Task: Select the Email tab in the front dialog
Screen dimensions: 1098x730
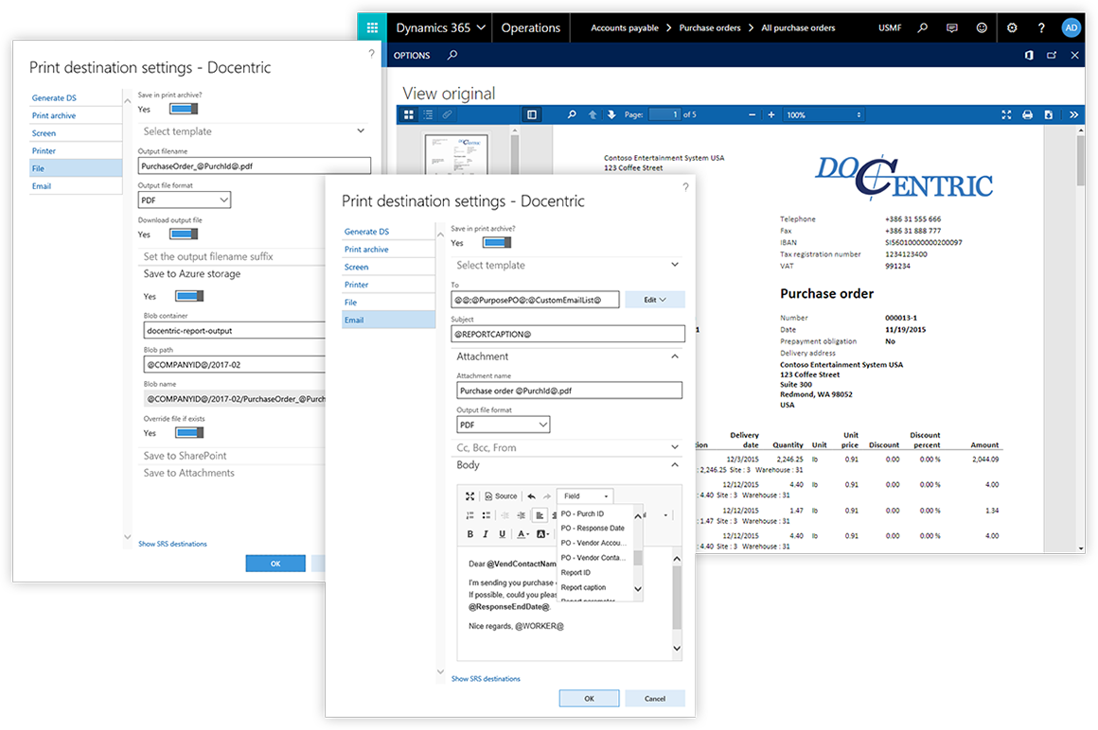Action: 389,321
